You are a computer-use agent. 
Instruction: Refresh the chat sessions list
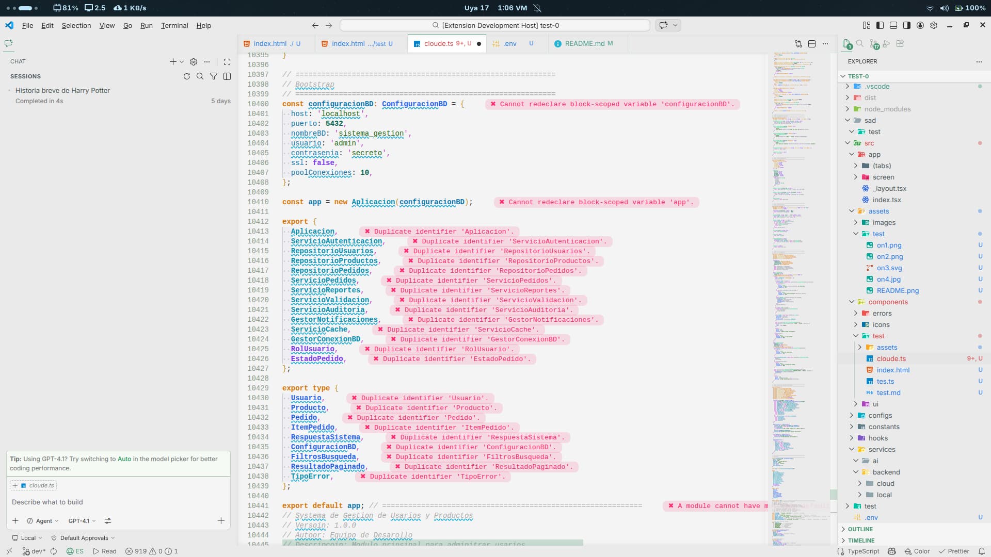coord(187,76)
